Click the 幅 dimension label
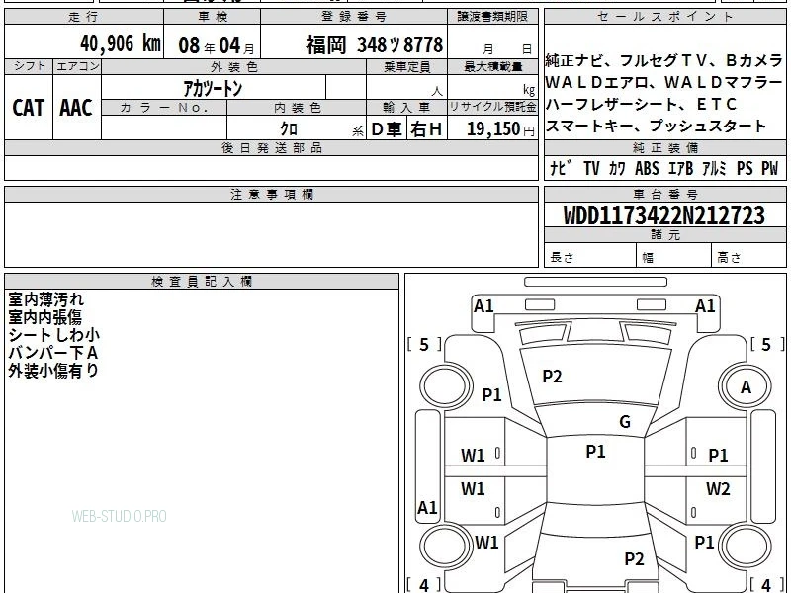The width and height of the screenshot is (791, 593). (x=648, y=258)
